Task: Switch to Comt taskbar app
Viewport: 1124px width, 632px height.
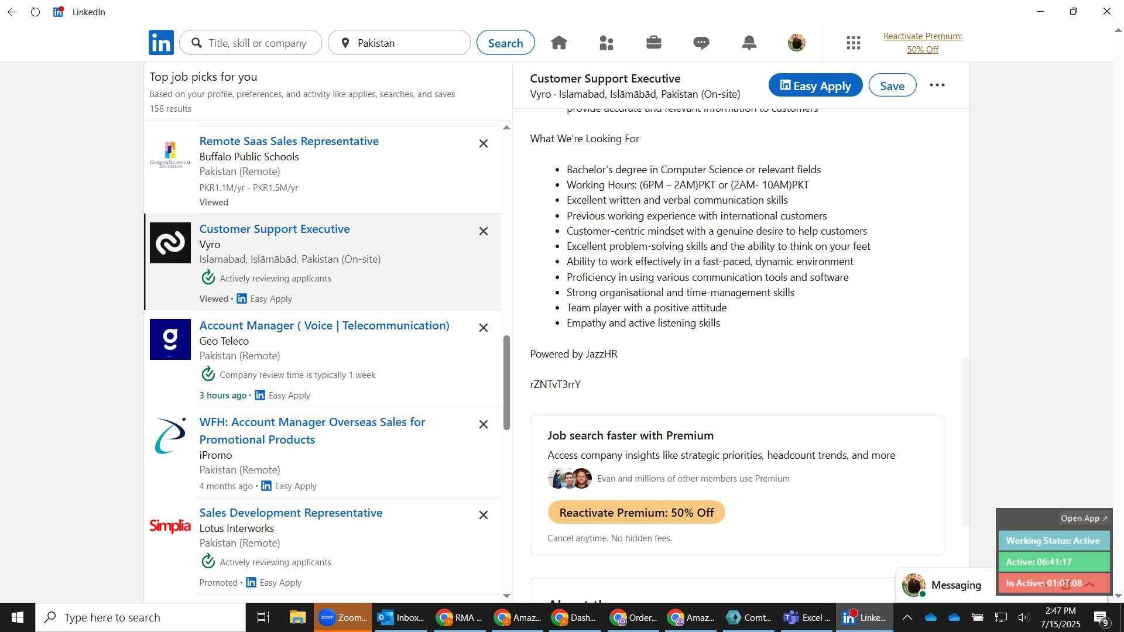Action: [749, 617]
